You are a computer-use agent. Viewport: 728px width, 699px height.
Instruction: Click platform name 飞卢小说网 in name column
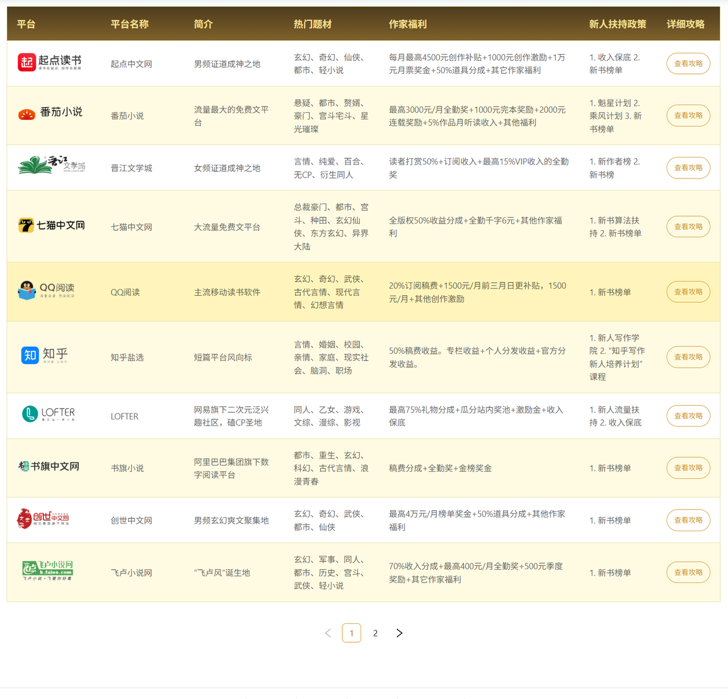131,572
